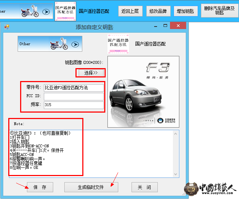This screenshot has height=199, width=239.
Task: Click the 国产遥控器匹配方法 image inside the dialog
Action: click(118, 44)
